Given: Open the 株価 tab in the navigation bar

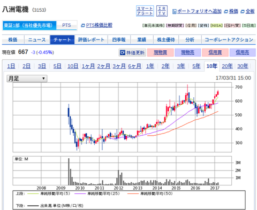Looking at the screenshot, I should point(13,40).
